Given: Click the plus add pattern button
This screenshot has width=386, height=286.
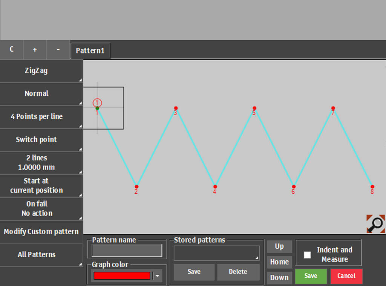Looking at the screenshot, I should click(x=35, y=50).
